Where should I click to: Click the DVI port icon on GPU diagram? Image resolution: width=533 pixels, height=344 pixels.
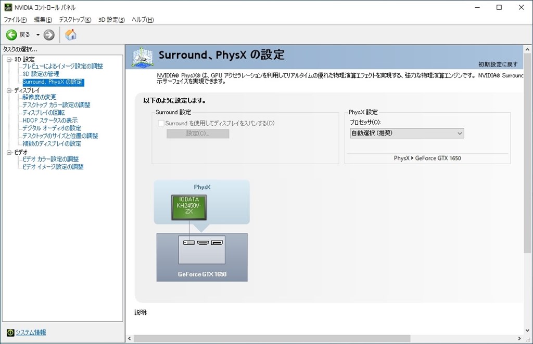pyautogui.click(x=189, y=243)
